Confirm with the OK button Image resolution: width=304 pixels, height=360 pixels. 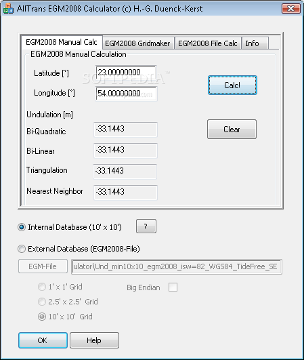point(43,340)
